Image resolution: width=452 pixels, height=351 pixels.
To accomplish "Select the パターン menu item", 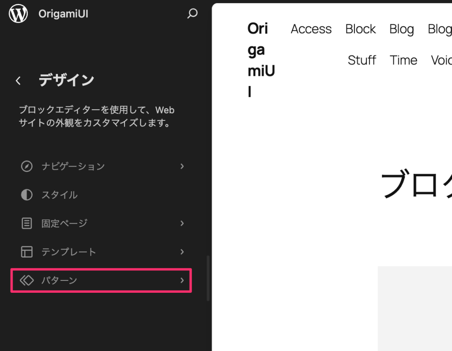I will [101, 280].
